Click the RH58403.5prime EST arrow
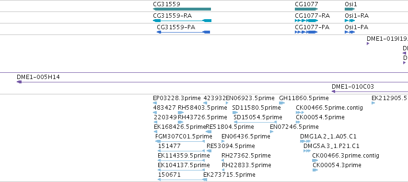408x182 pixels. click(181, 113)
